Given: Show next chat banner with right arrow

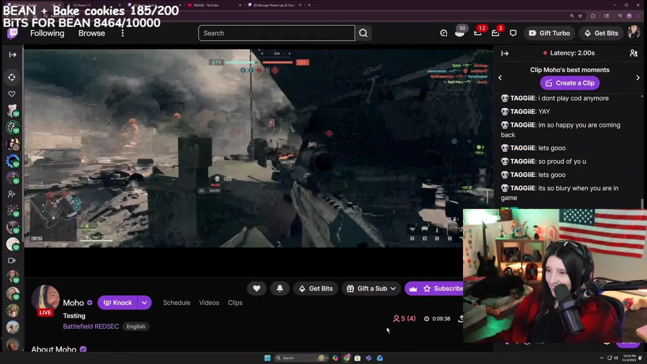Looking at the screenshot, I should 638,78.
